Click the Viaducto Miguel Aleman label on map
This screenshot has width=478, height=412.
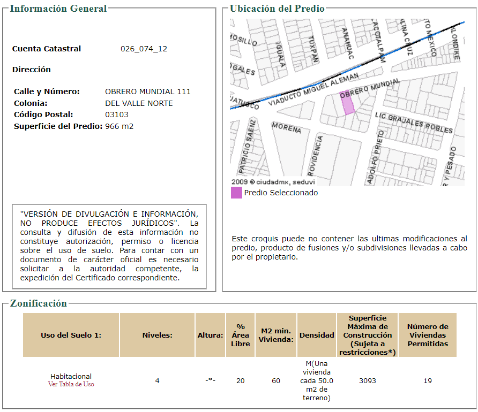click(x=313, y=89)
